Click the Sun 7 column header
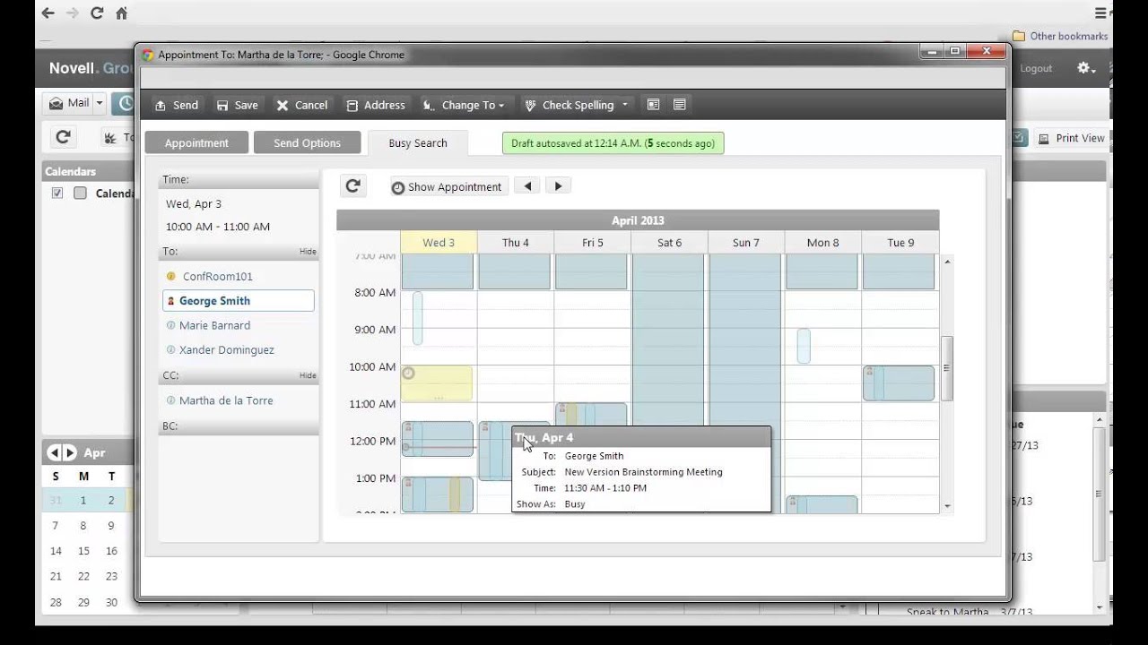1148x645 pixels. pos(746,243)
